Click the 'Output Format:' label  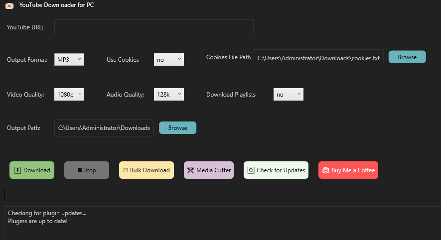click(x=27, y=60)
